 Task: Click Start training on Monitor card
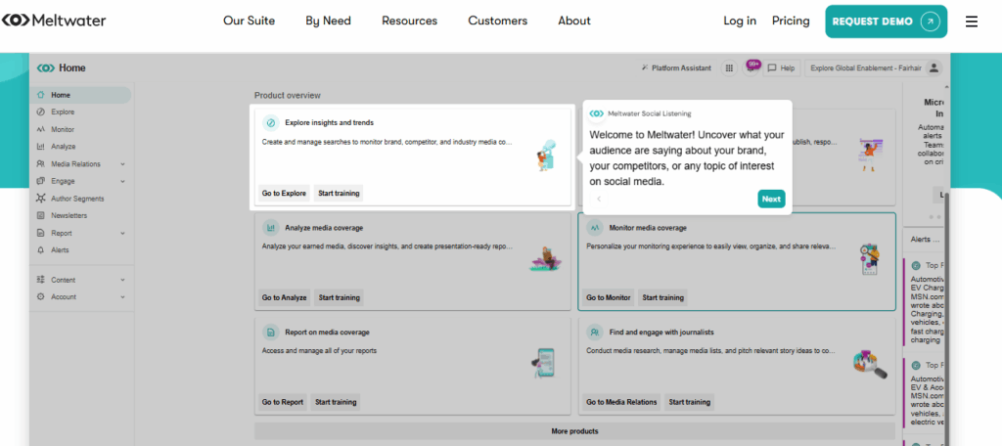tap(662, 297)
